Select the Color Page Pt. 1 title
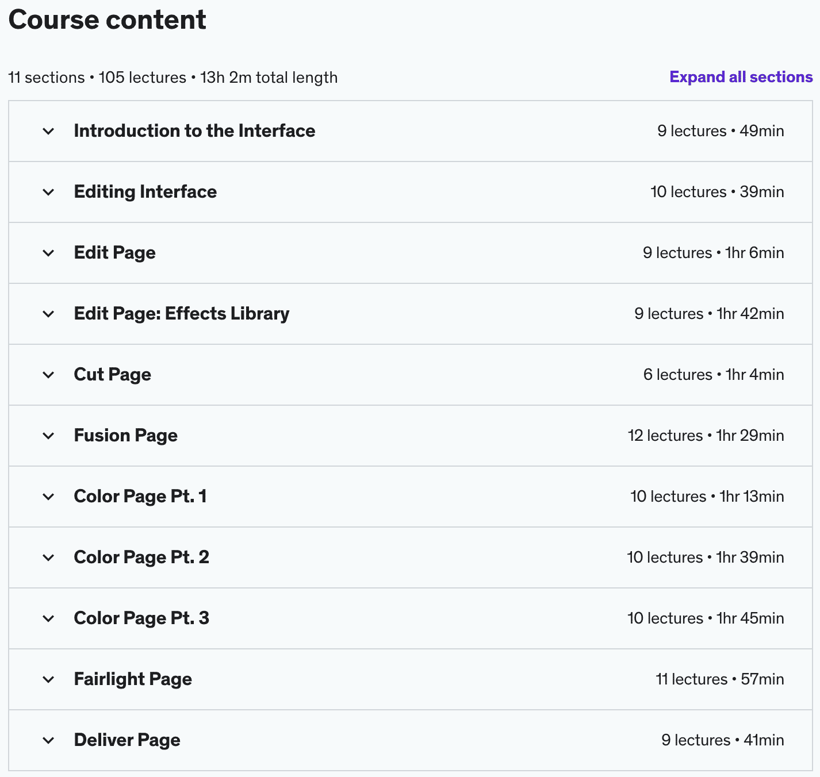The height and width of the screenshot is (777, 820). click(140, 497)
